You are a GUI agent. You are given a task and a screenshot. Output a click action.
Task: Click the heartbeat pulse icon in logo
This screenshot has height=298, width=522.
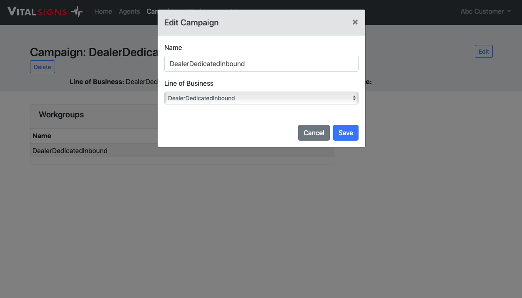click(x=77, y=12)
